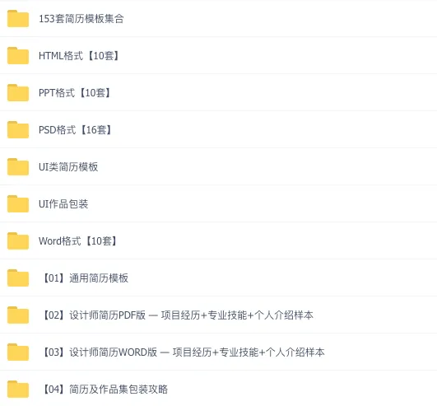Click folder icon for 【04】简历及作品集包装攻略

point(18,390)
